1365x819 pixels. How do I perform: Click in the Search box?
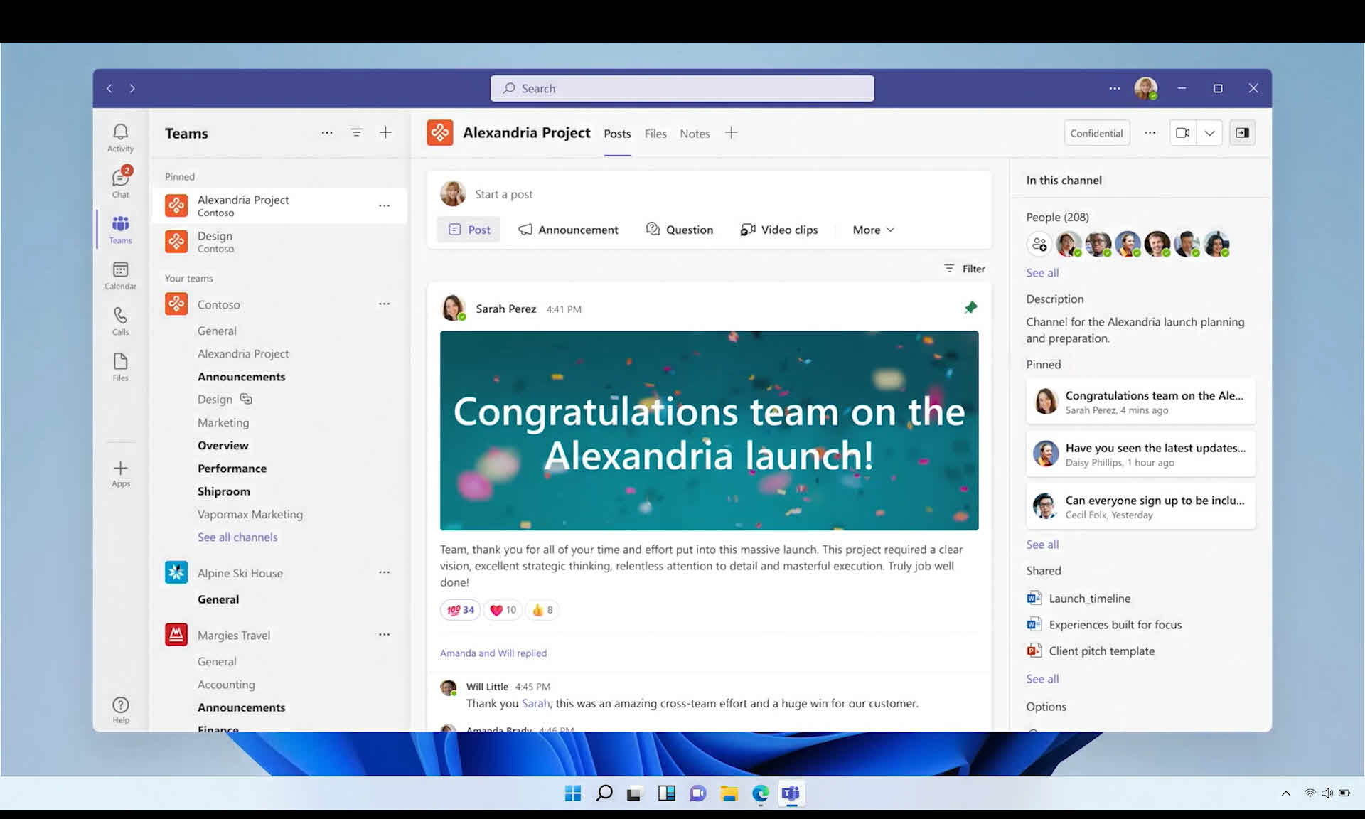(x=682, y=88)
